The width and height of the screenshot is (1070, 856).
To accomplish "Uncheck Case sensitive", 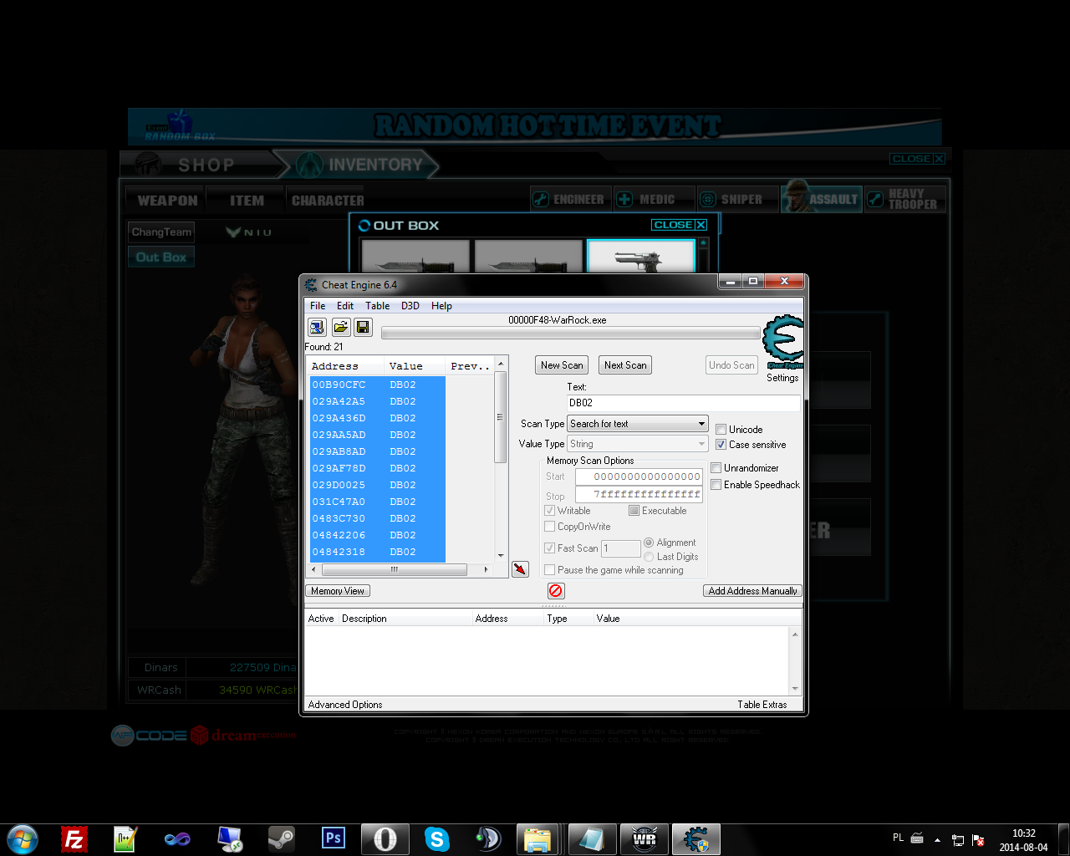I will [721, 445].
